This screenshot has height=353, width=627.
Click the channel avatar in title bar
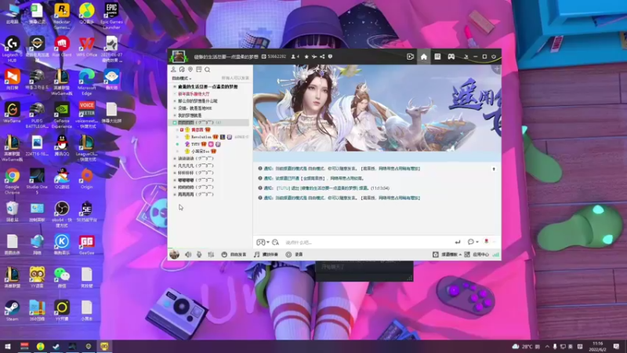pos(179,56)
